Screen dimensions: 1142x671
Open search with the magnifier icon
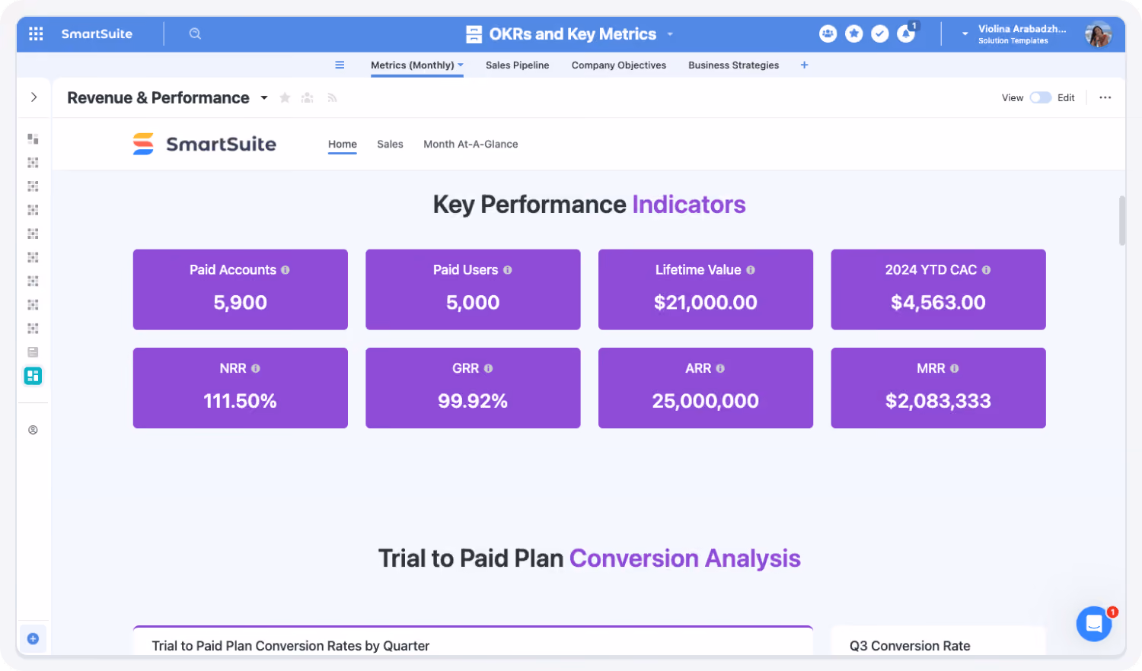pos(195,33)
